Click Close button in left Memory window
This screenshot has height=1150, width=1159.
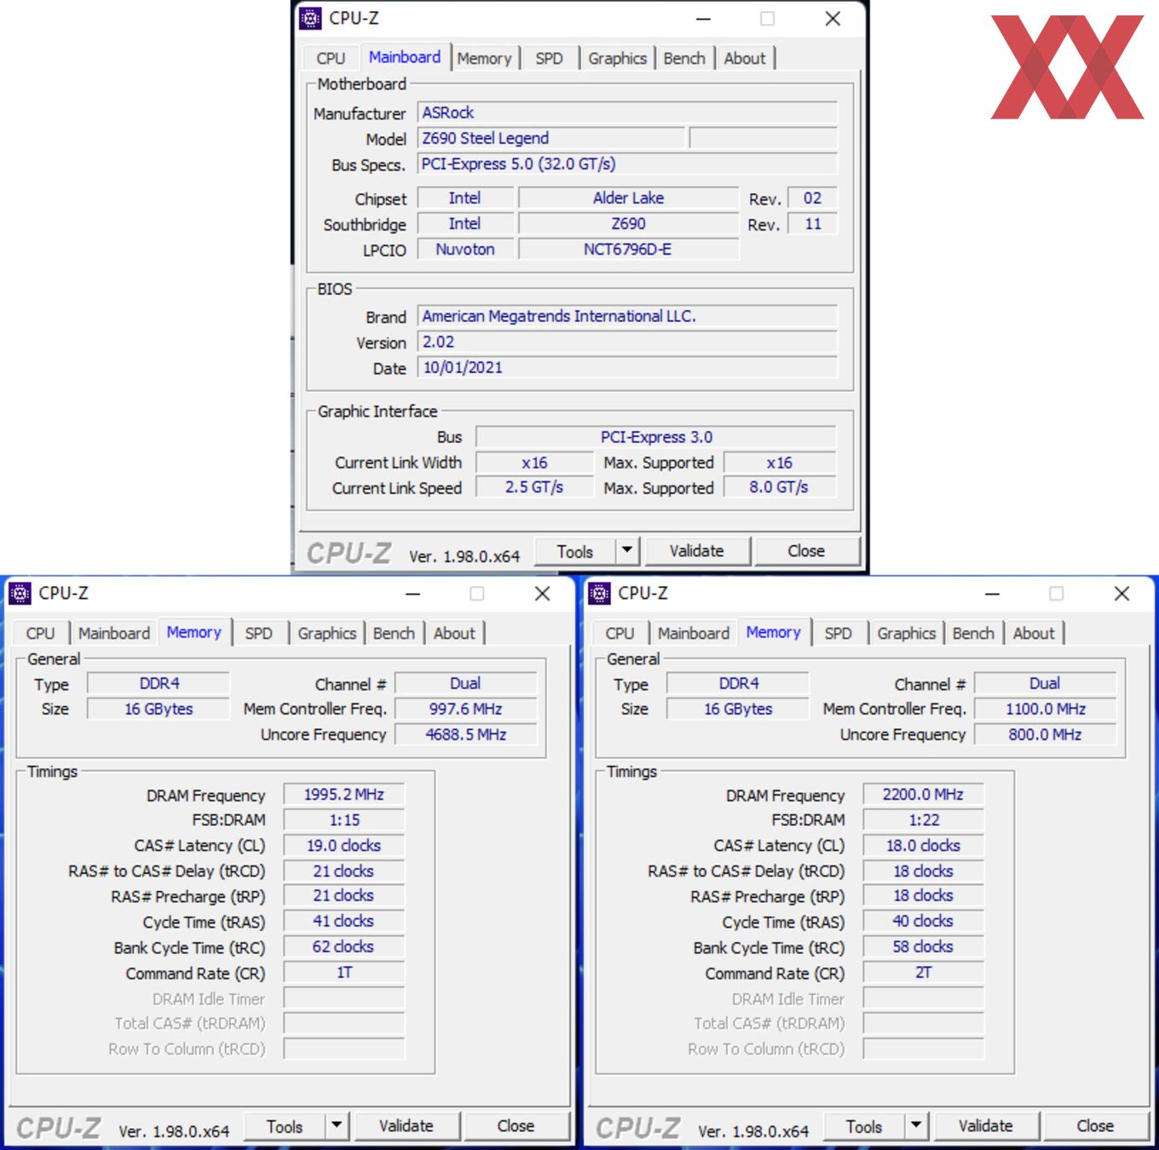coord(516,1126)
